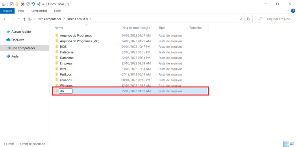Screen dimensions: 296x147
Task: Click the red Delete X icon
Action: 23,4
